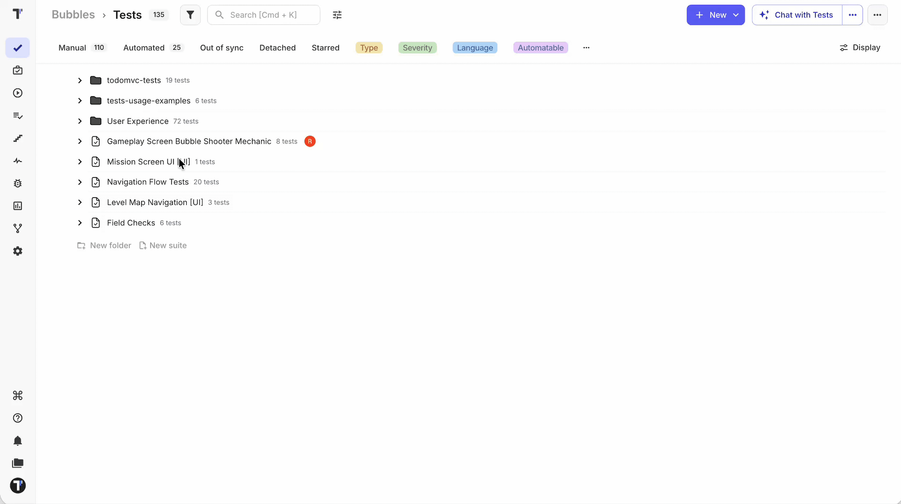Expand the tests-usage-examples folder
Screen dimensions: 901x504
80,101
